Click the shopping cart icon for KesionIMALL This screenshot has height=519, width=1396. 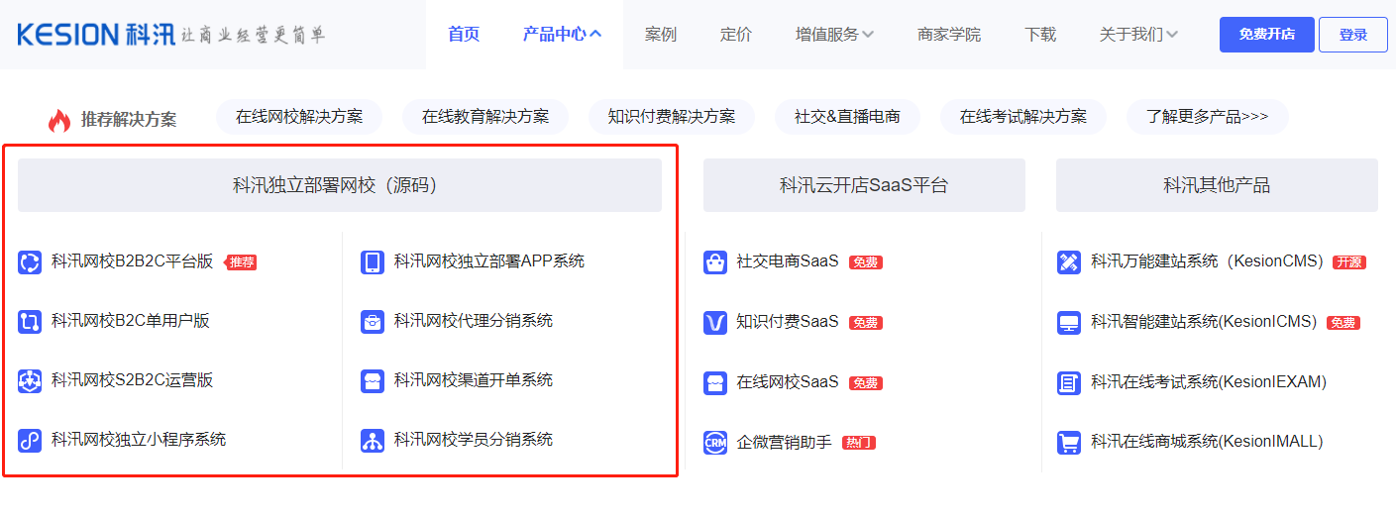click(x=1069, y=443)
